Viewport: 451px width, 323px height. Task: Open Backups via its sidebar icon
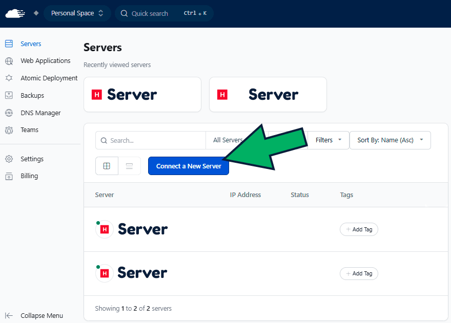point(9,95)
